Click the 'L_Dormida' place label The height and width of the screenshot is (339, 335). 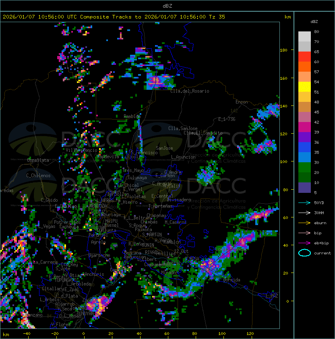pos(229,280)
